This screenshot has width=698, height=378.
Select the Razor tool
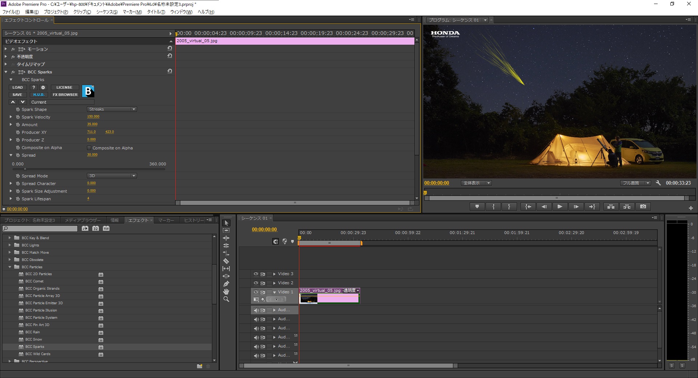point(226,261)
